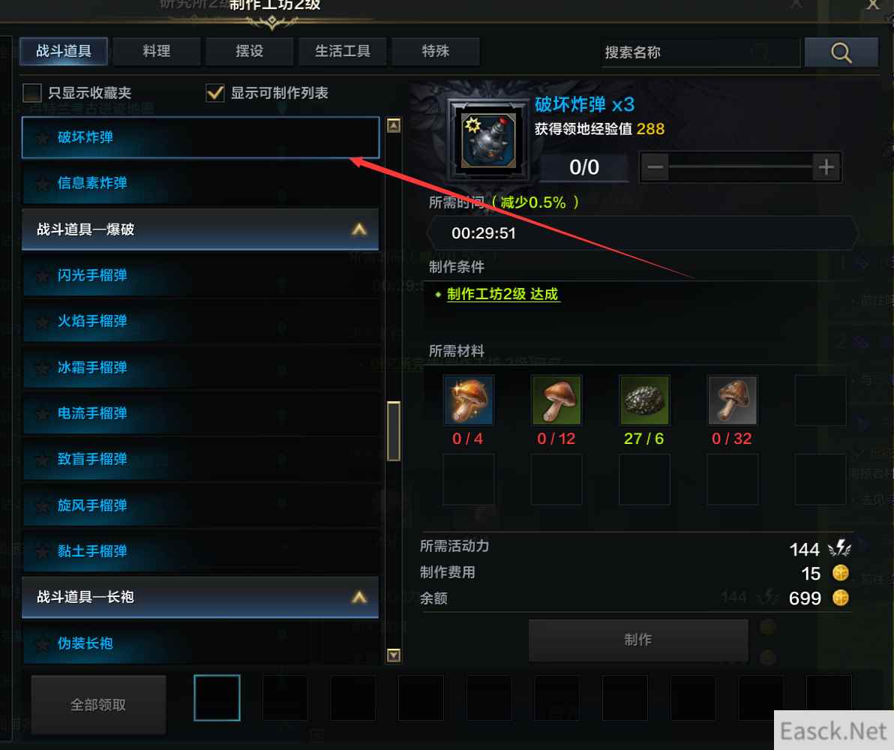Toggle favorite star on 伪装长袍
The image size is (894, 750).
point(42,644)
